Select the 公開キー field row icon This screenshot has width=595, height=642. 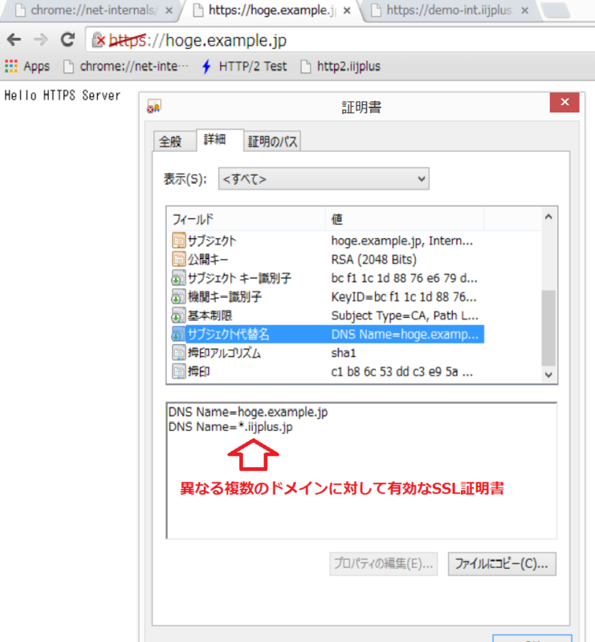coord(179,259)
